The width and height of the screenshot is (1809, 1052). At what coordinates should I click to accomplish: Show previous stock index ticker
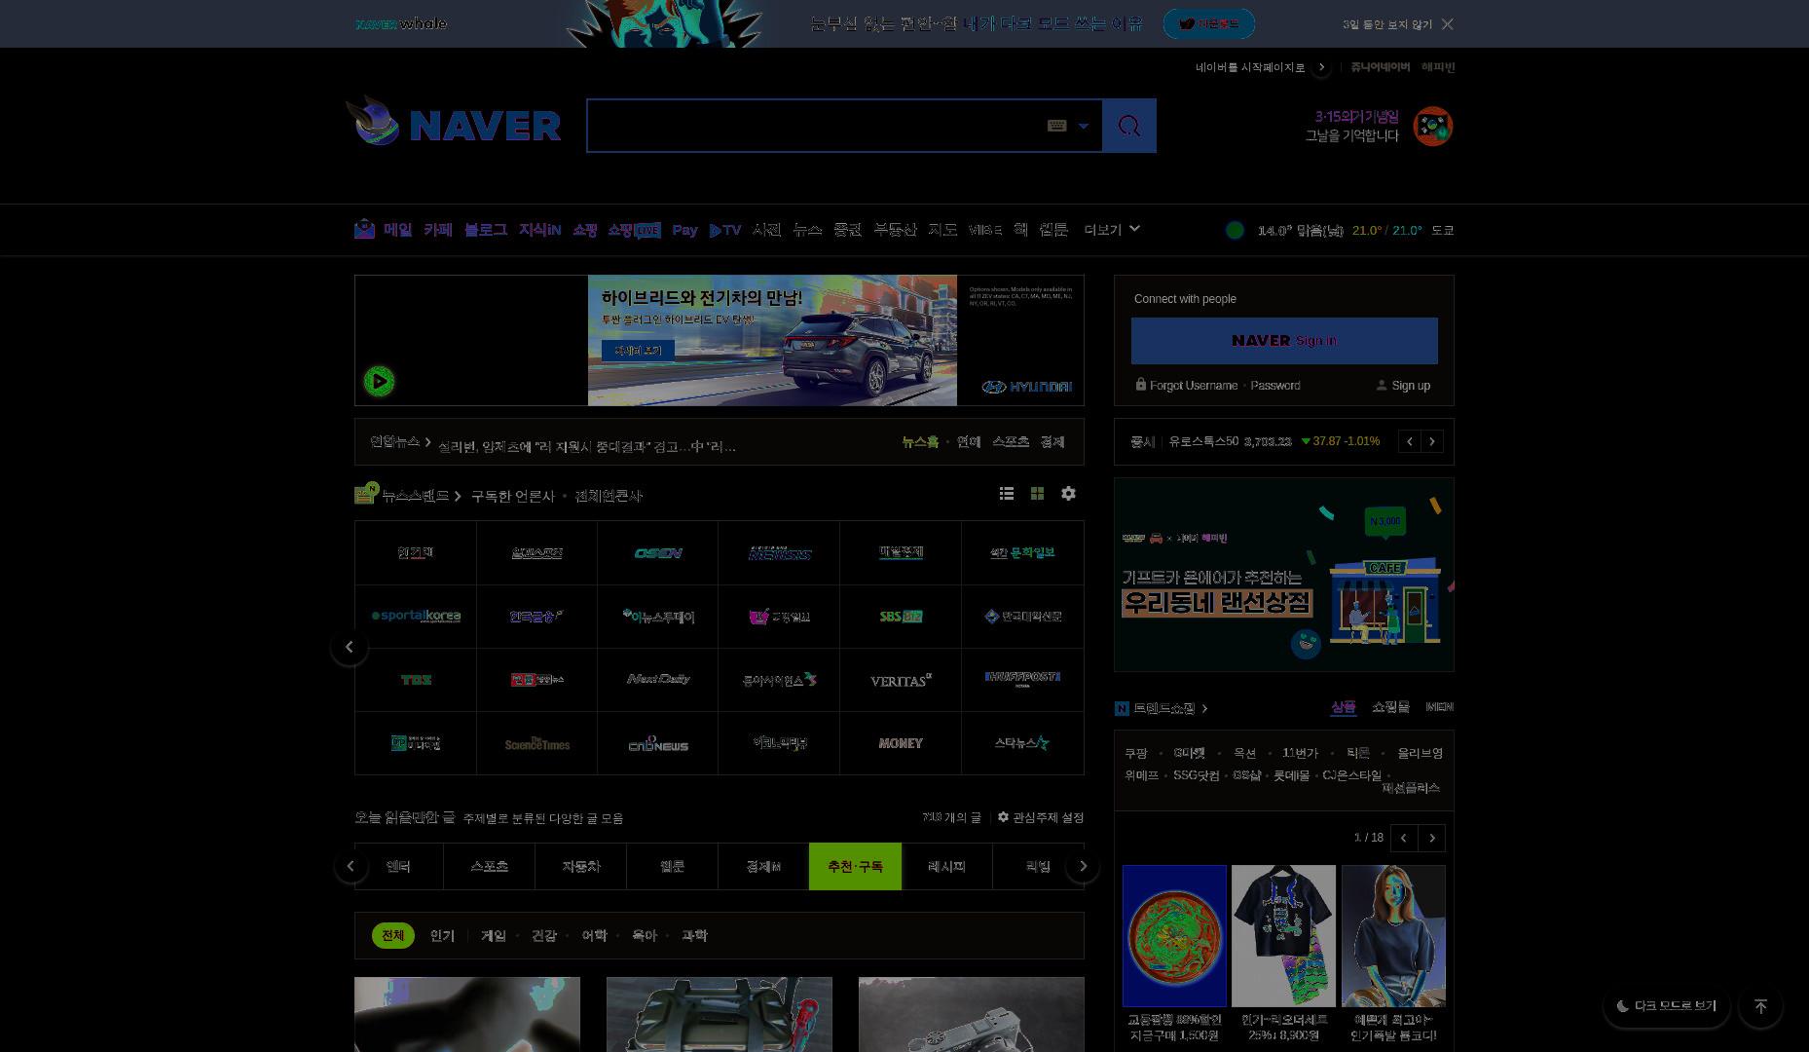(x=1409, y=441)
